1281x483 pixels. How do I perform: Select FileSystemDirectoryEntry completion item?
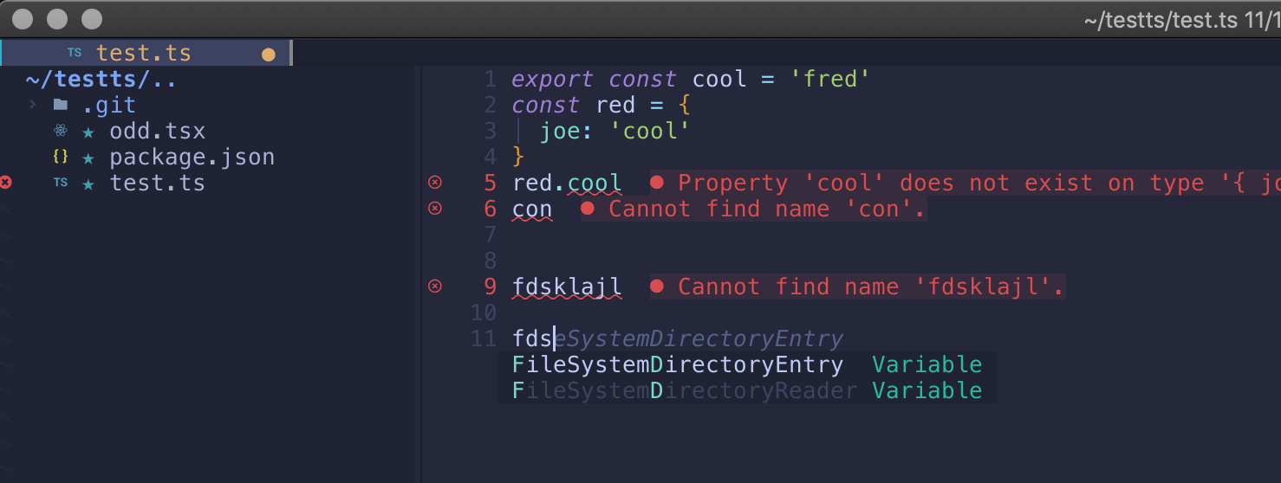point(747,364)
